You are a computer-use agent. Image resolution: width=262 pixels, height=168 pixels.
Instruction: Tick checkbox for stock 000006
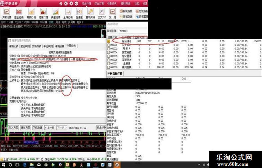[x=109, y=60]
